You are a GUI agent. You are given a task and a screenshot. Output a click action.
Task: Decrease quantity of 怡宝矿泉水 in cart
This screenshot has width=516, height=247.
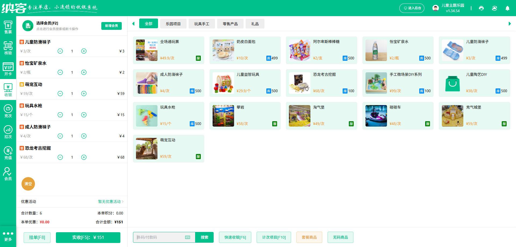(x=60, y=72)
